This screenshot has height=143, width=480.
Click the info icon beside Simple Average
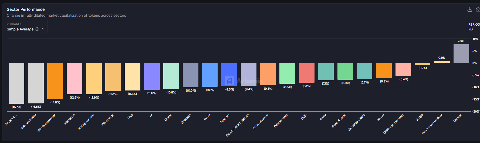tap(37, 29)
